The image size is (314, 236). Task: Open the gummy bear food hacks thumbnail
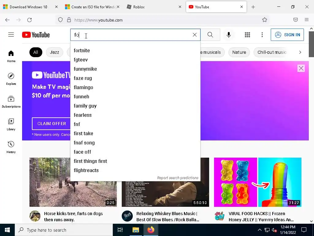tap(258, 182)
